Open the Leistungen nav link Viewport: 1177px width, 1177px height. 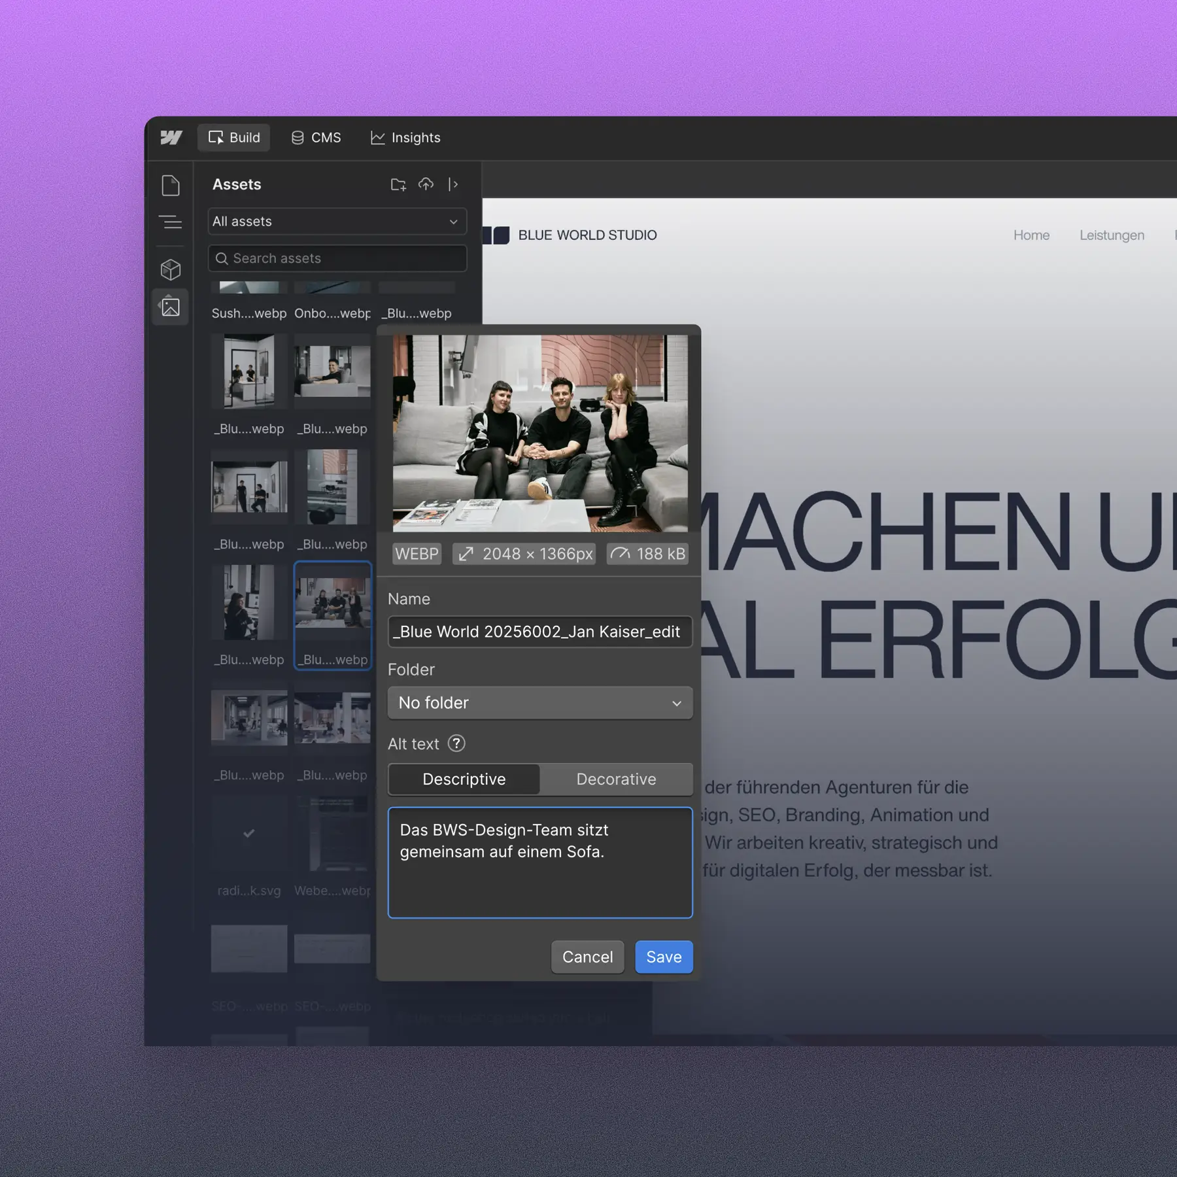click(1112, 235)
